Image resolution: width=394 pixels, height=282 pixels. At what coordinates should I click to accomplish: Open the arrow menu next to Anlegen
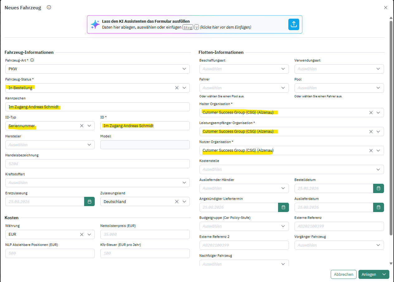click(x=384, y=274)
